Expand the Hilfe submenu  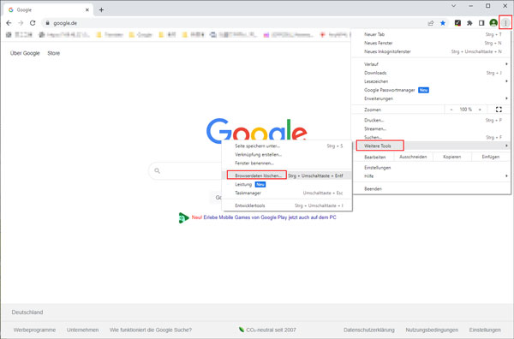(432, 175)
